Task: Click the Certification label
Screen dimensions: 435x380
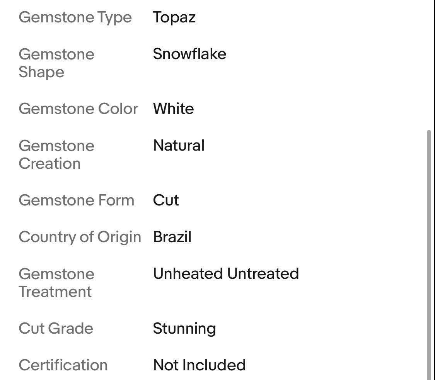Action: (x=63, y=365)
